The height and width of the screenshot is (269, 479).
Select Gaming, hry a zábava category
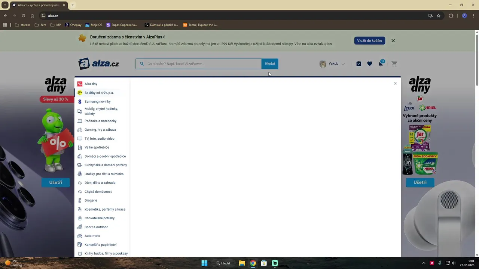pos(100,130)
